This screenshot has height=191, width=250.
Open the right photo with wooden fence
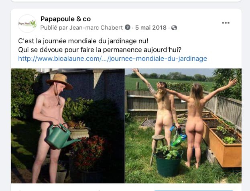[183, 126]
